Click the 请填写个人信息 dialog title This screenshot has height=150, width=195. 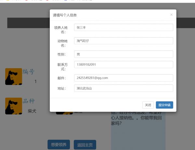(65, 15)
